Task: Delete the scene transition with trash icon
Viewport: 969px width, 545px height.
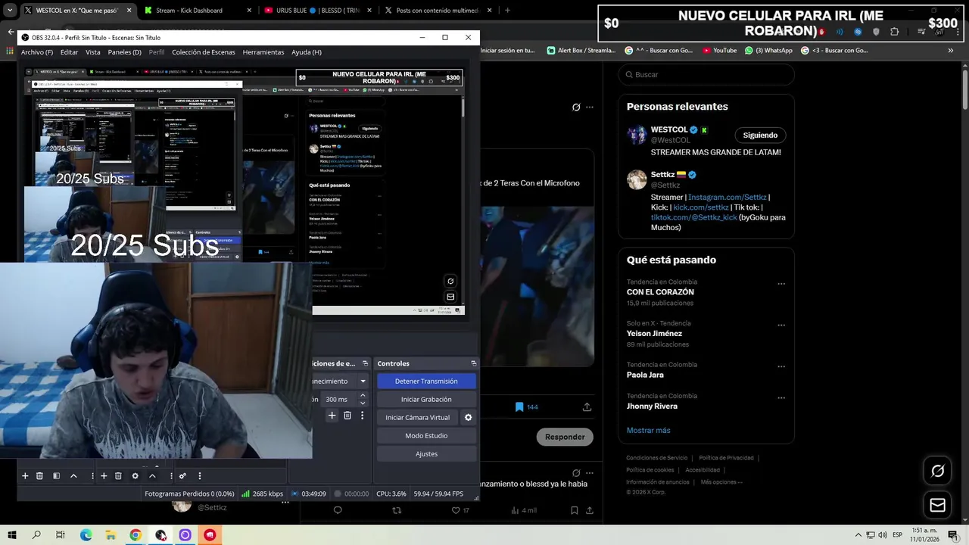Action: tap(347, 416)
